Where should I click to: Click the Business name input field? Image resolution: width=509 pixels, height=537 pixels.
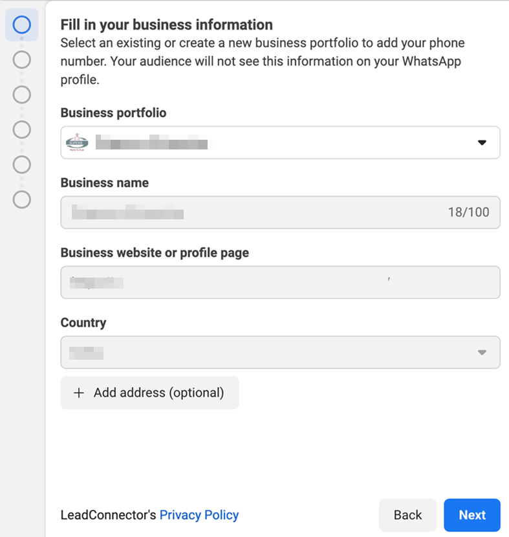tap(280, 212)
